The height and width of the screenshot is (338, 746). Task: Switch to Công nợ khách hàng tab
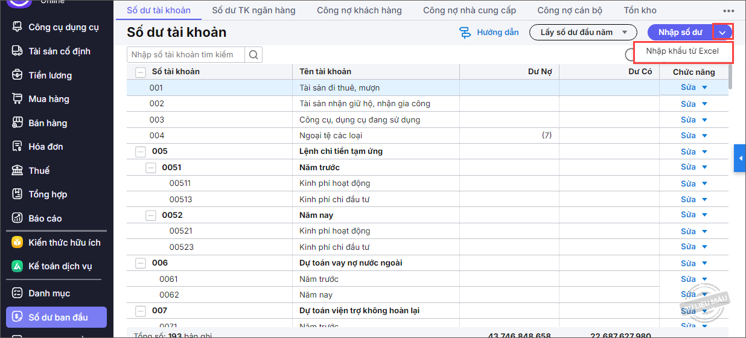[359, 10]
